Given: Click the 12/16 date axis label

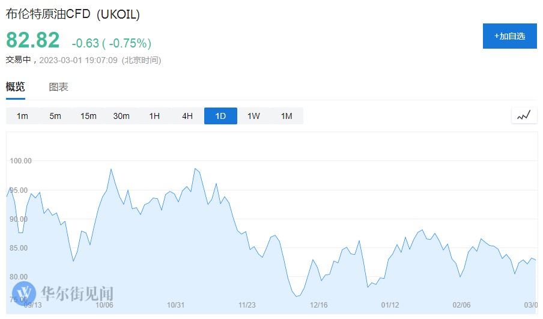Looking at the screenshot, I should point(318,305).
